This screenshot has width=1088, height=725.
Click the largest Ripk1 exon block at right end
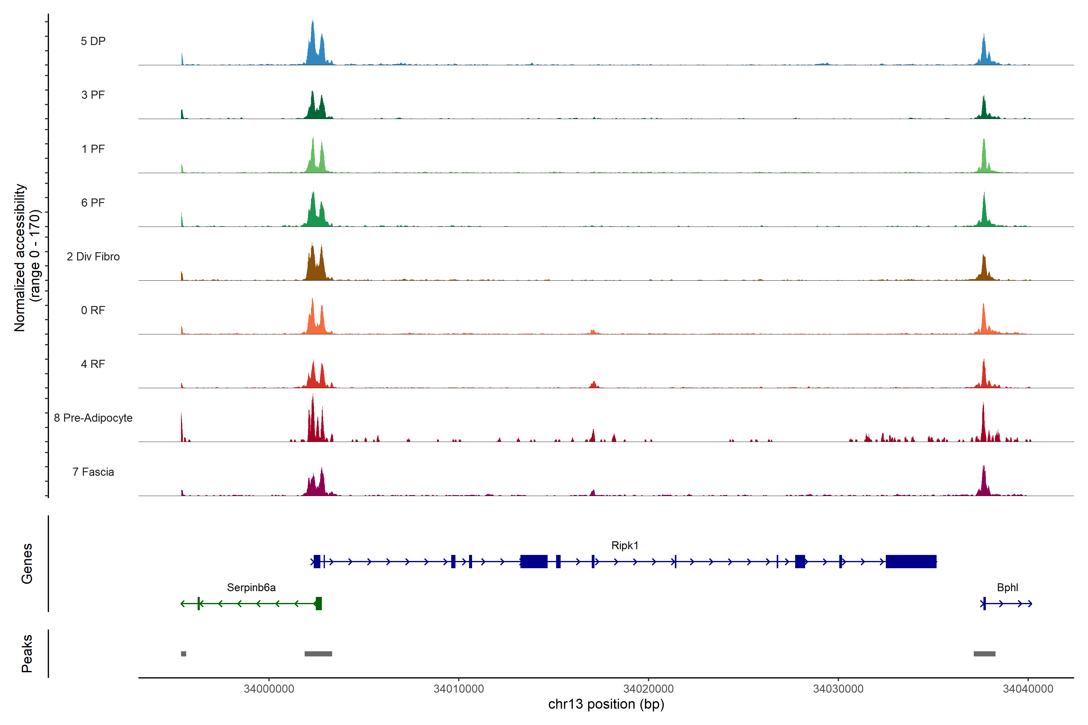(911, 561)
